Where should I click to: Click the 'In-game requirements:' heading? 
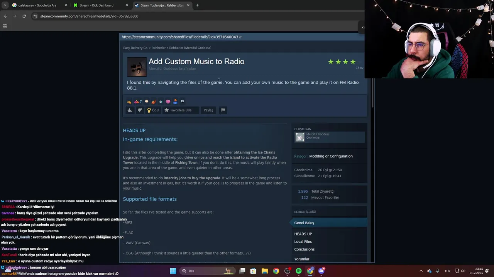click(x=150, y=139)
